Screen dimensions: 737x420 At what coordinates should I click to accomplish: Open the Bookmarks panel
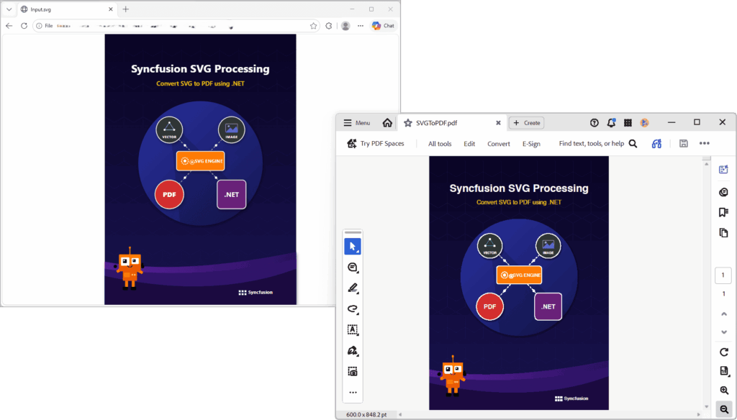(x=724, y=212)
